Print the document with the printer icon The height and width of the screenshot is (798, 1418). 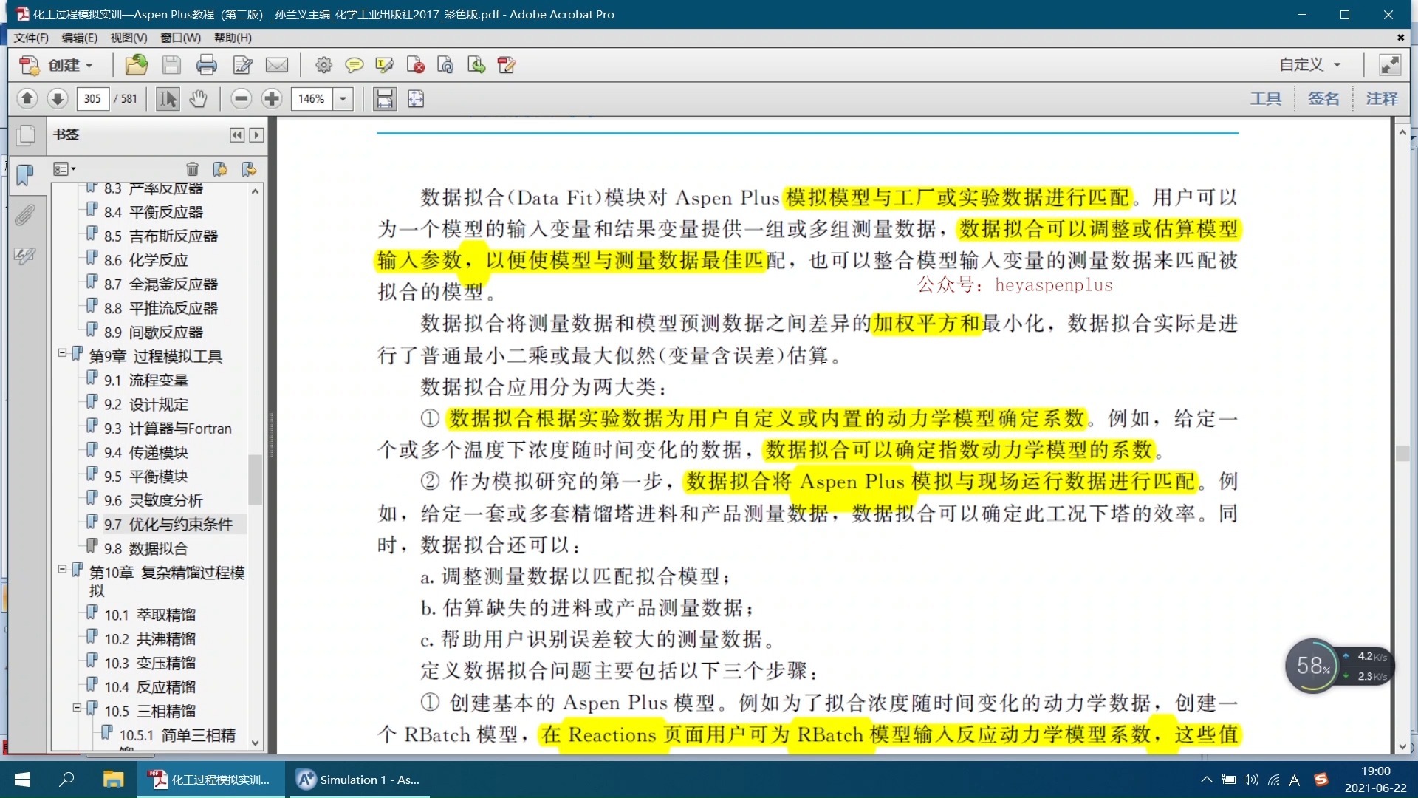207,65
